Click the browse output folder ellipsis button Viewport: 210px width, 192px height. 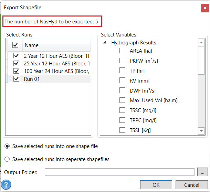(x=202, y=172)
